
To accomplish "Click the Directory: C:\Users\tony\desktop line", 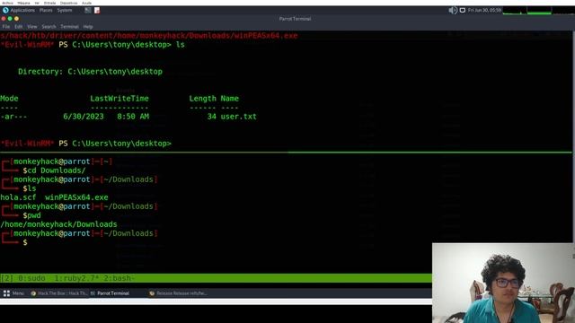I will [x=90, y=72].
